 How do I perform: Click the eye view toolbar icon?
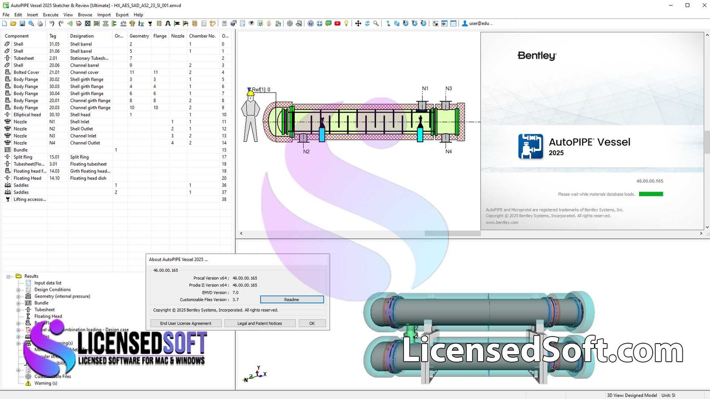[x=251, y=23]
